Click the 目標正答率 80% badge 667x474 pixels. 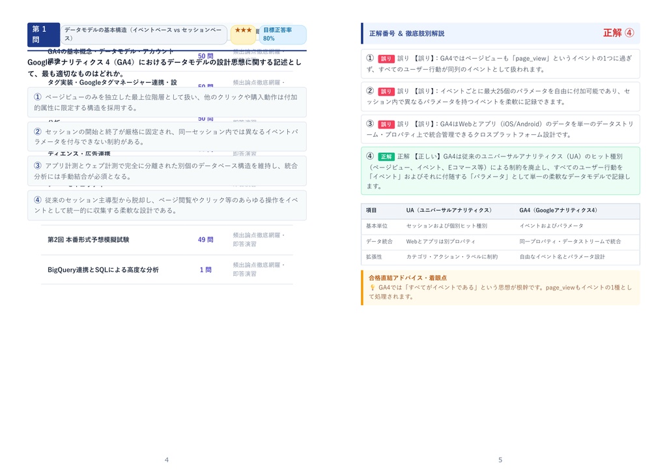coord(282,35)
